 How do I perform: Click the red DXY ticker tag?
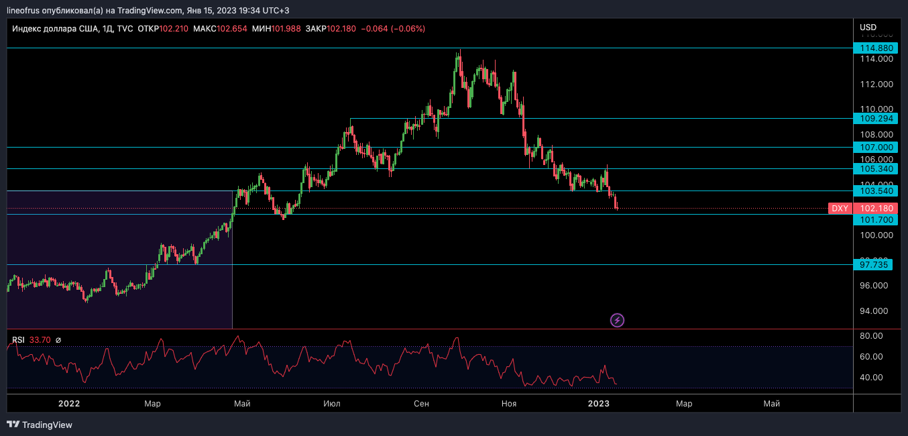pos(840,209)
